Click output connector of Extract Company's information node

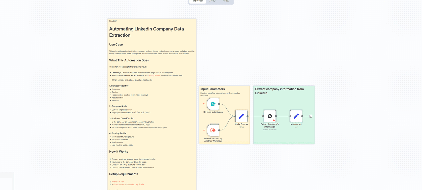[276, 116]
